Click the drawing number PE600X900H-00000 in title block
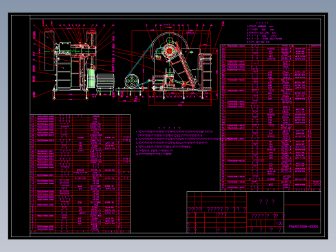Viewport: 336px width, 252px height. [303, 226]
